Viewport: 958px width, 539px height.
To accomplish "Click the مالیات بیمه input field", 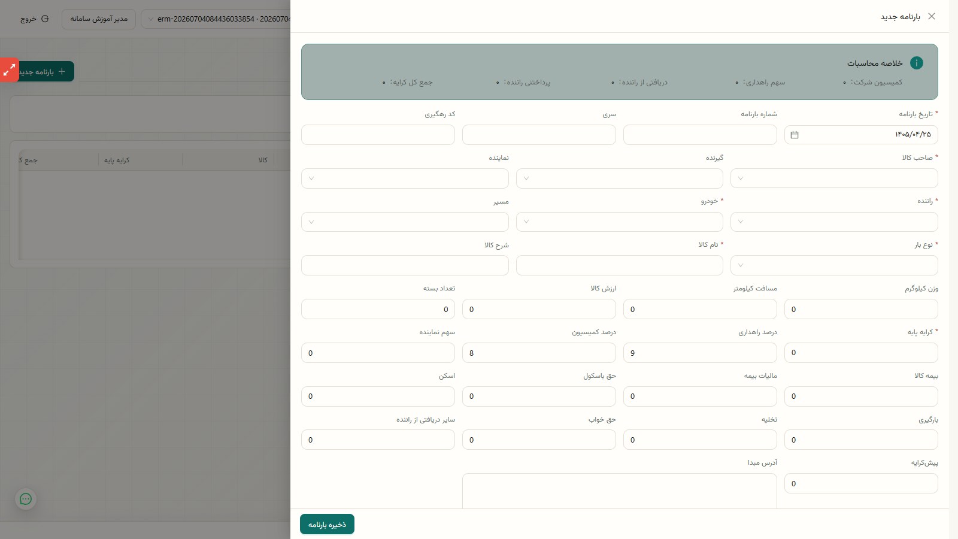I will (x=700, y=396).
